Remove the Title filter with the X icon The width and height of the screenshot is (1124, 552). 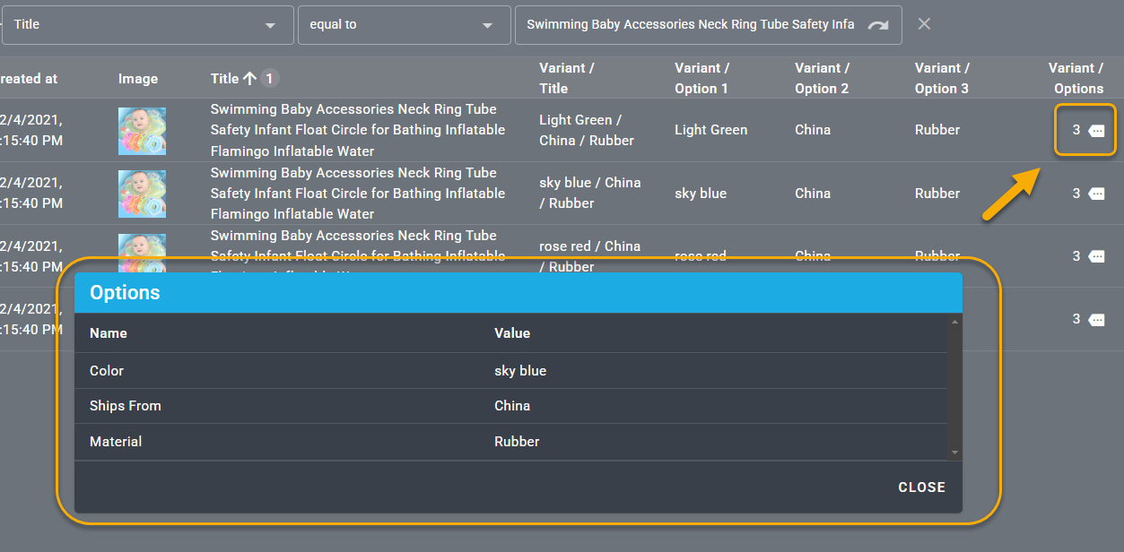point(924,24)
